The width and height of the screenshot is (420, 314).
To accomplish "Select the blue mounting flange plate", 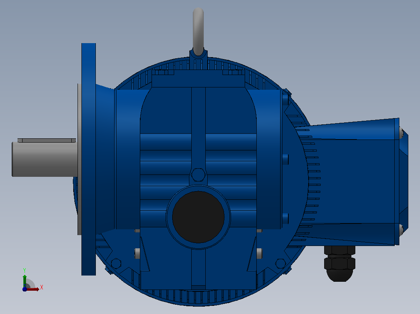I will 89,159.
